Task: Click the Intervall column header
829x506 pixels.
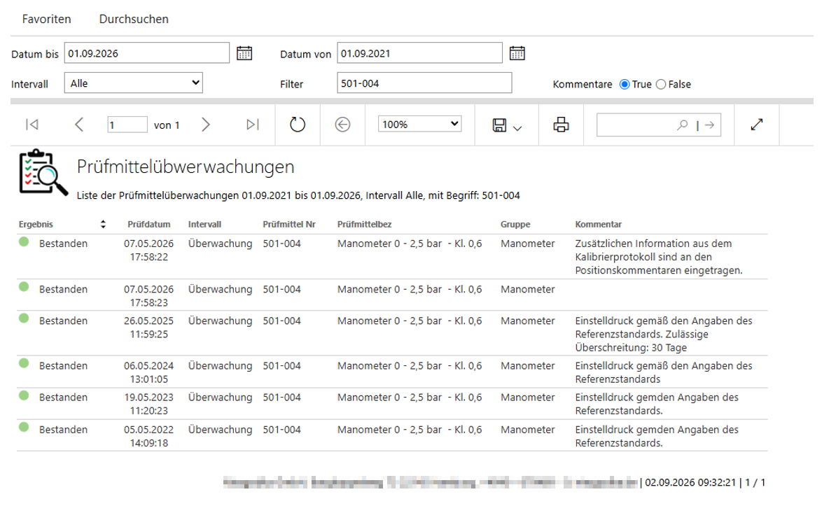Action: [x=204, y=224]
